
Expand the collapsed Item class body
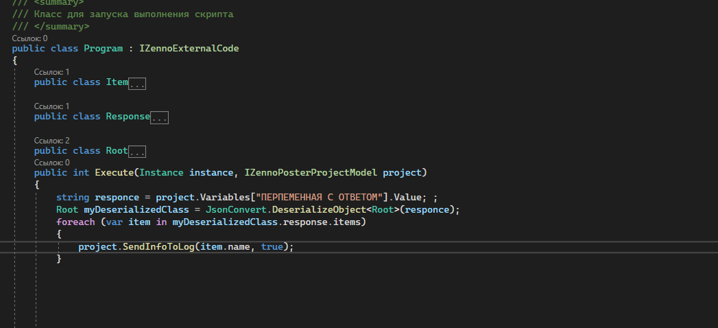point(138,83)
